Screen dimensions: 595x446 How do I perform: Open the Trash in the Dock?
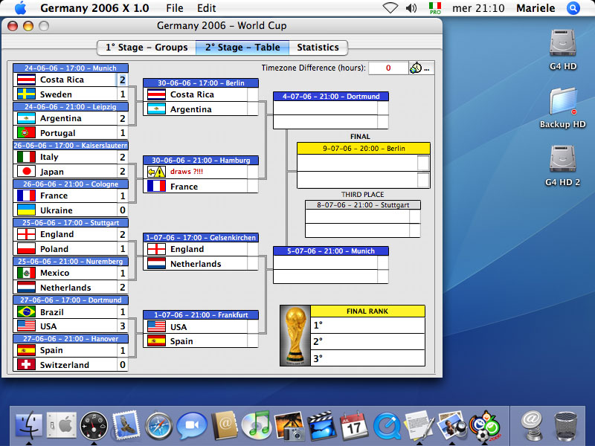pyautogui.click(x=565, y=426)
